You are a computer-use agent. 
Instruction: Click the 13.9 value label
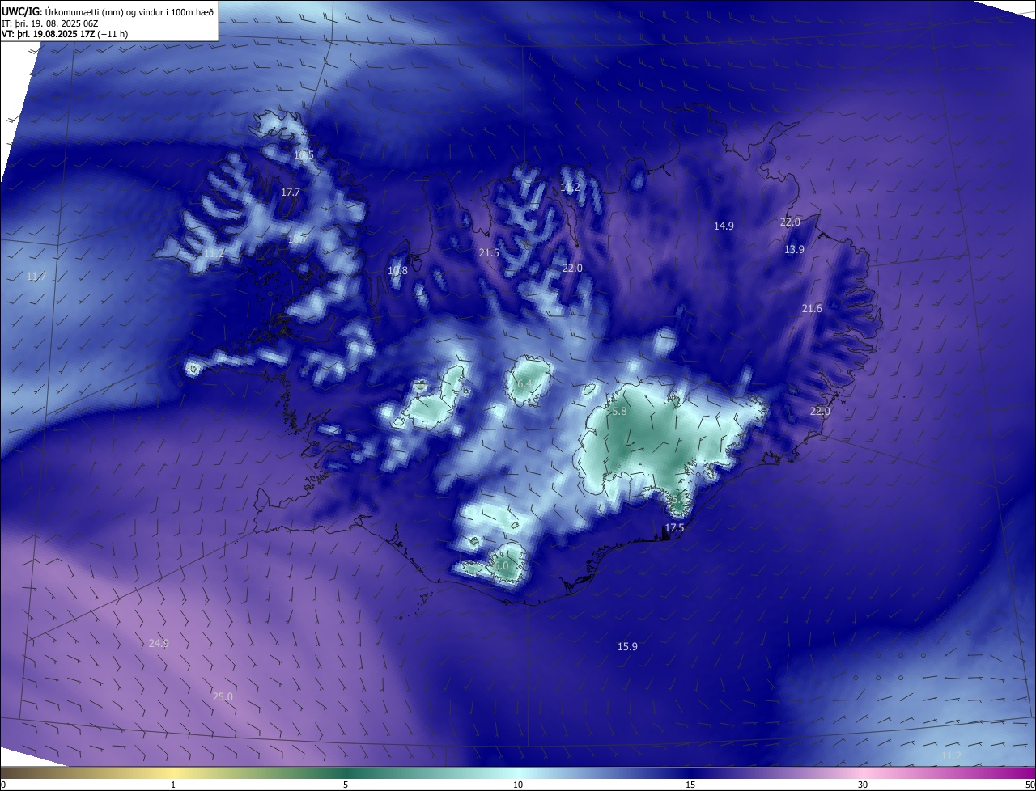tap(794, 250)
